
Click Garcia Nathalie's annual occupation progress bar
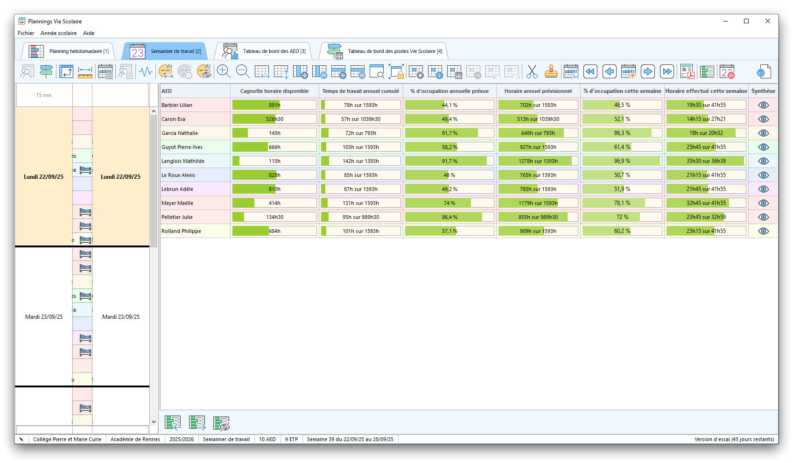pos(449,133)
